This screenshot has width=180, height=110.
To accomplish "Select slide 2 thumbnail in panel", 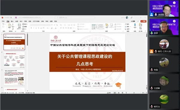I will (14, 60).
